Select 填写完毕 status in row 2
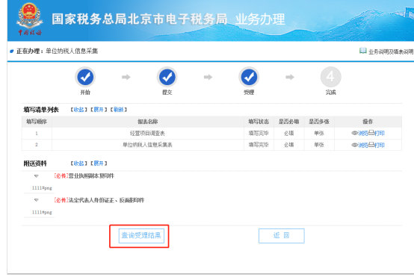Image resolution: width=414 pixels, height=277 pixels. pyautogui.click(x=259, y=145)
